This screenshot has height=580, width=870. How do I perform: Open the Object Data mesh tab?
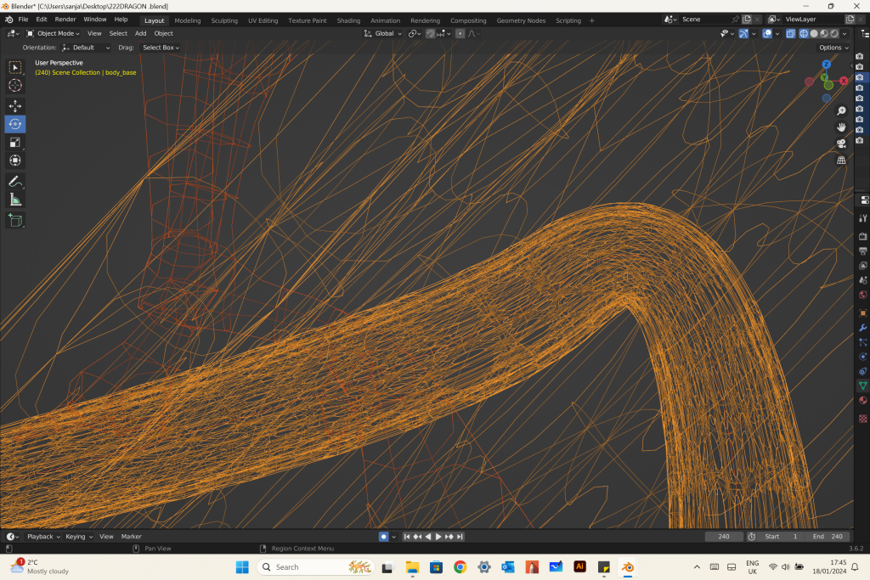(x=863, y=386)
